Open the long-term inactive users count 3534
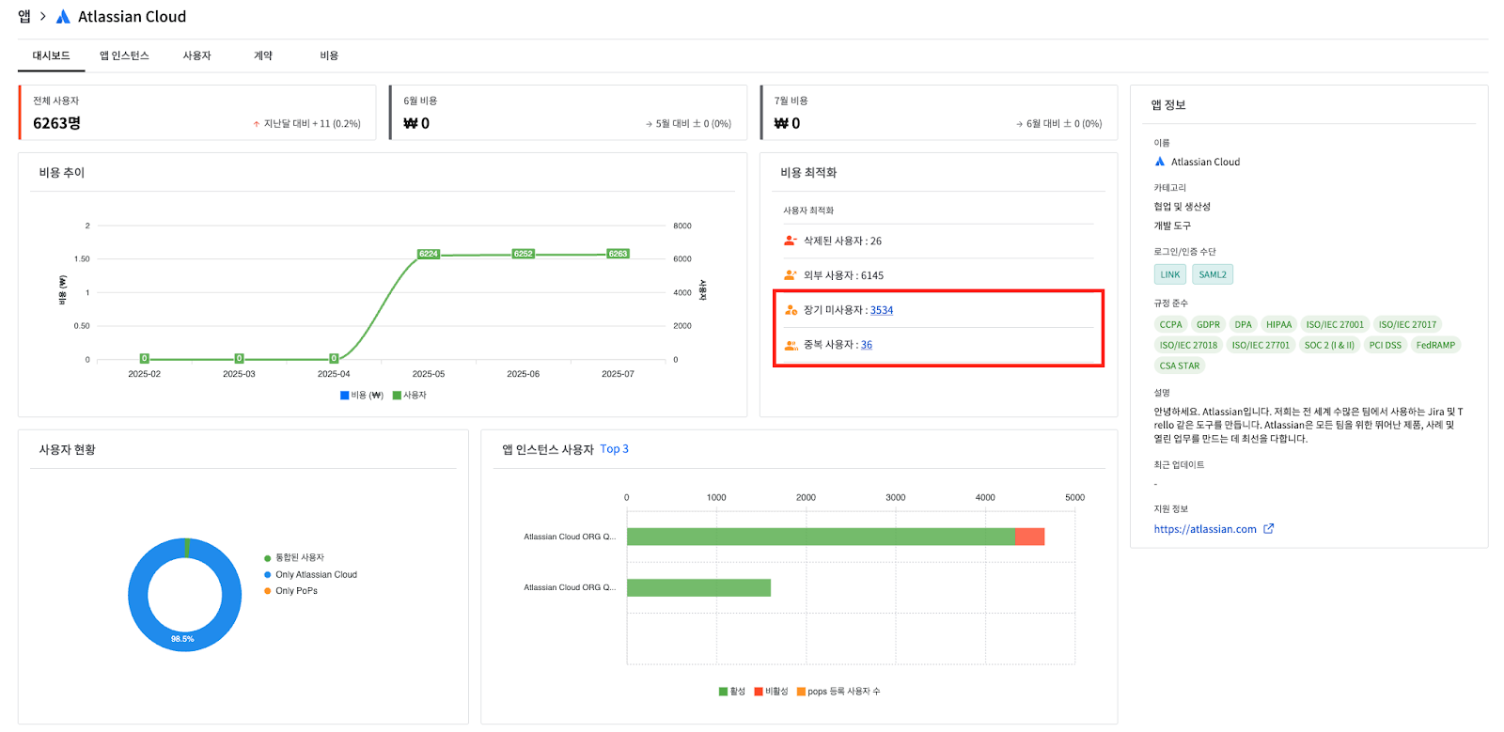The width and height of the screenshot is (1504, 732). click(x=881, y=310)
